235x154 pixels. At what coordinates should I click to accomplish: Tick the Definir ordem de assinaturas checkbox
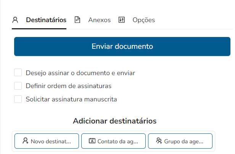coord(18,86)
